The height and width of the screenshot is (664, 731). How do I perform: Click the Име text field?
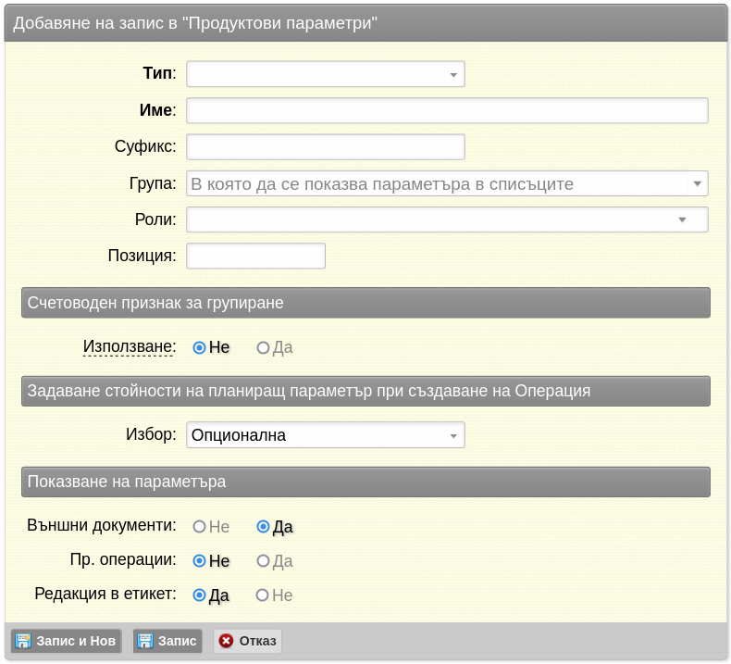pos(447,110)
